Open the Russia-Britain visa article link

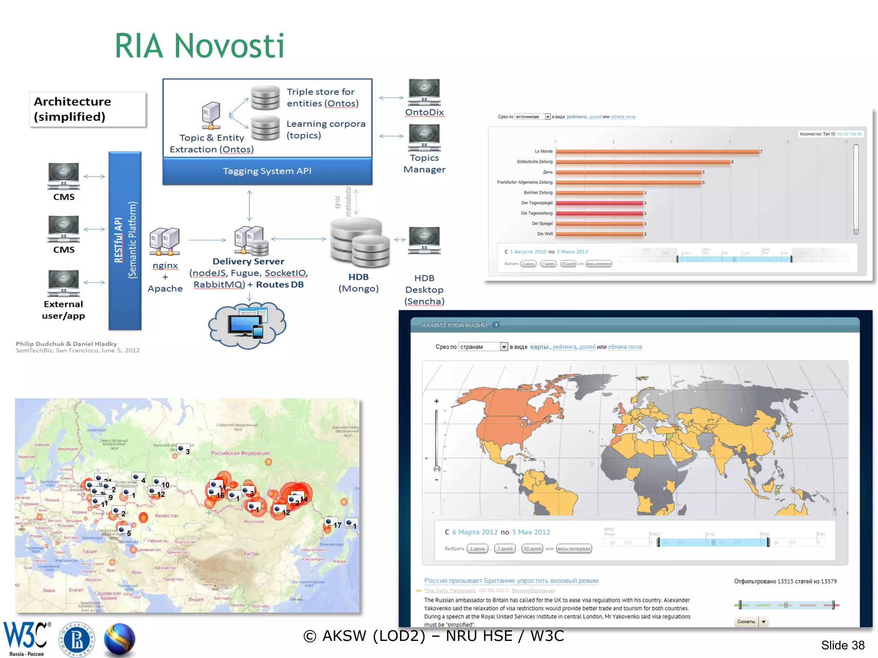pyautogui.click(x=511, y=580)
